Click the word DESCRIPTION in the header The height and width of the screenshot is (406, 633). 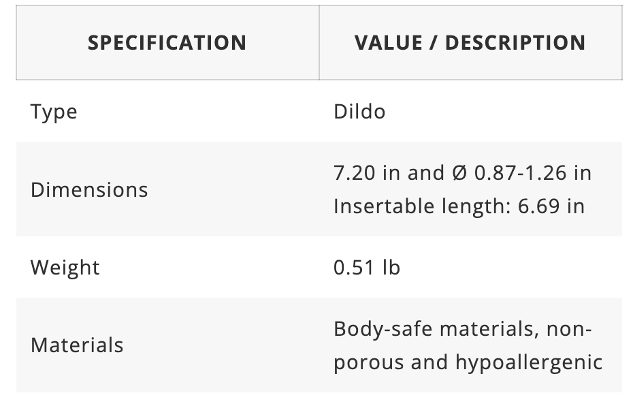click(515, 43)
